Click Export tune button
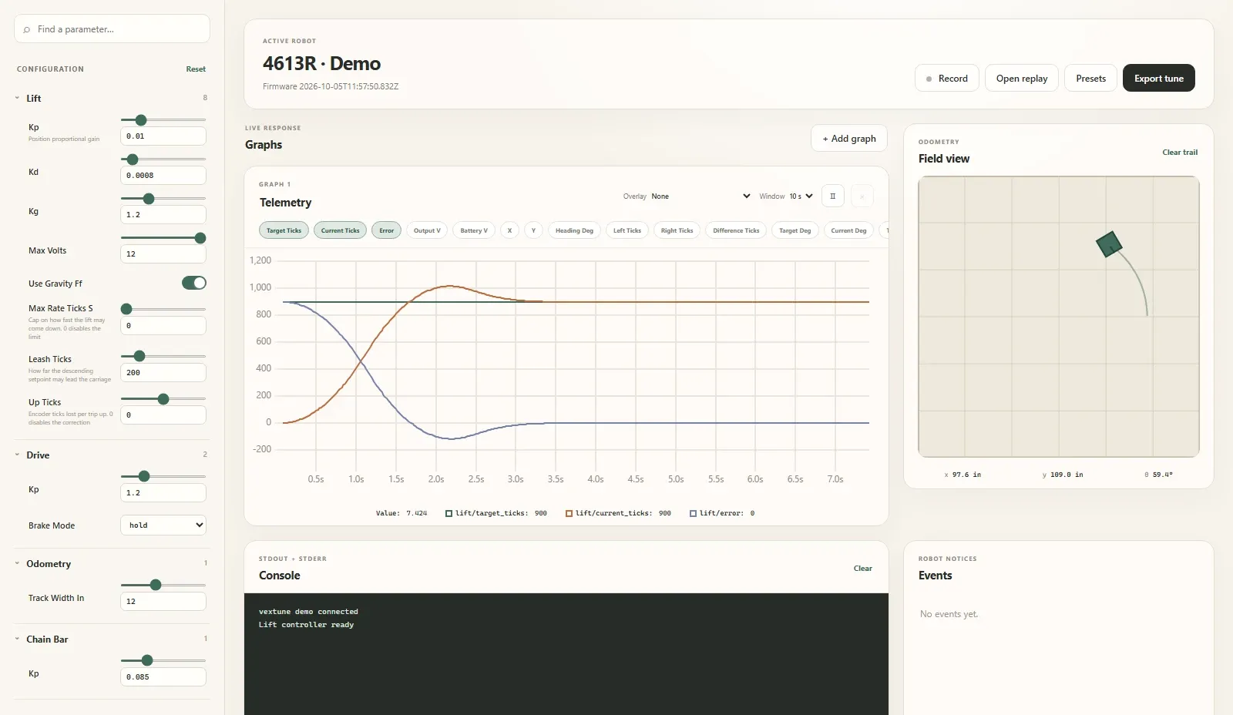 click(1159, 78)
